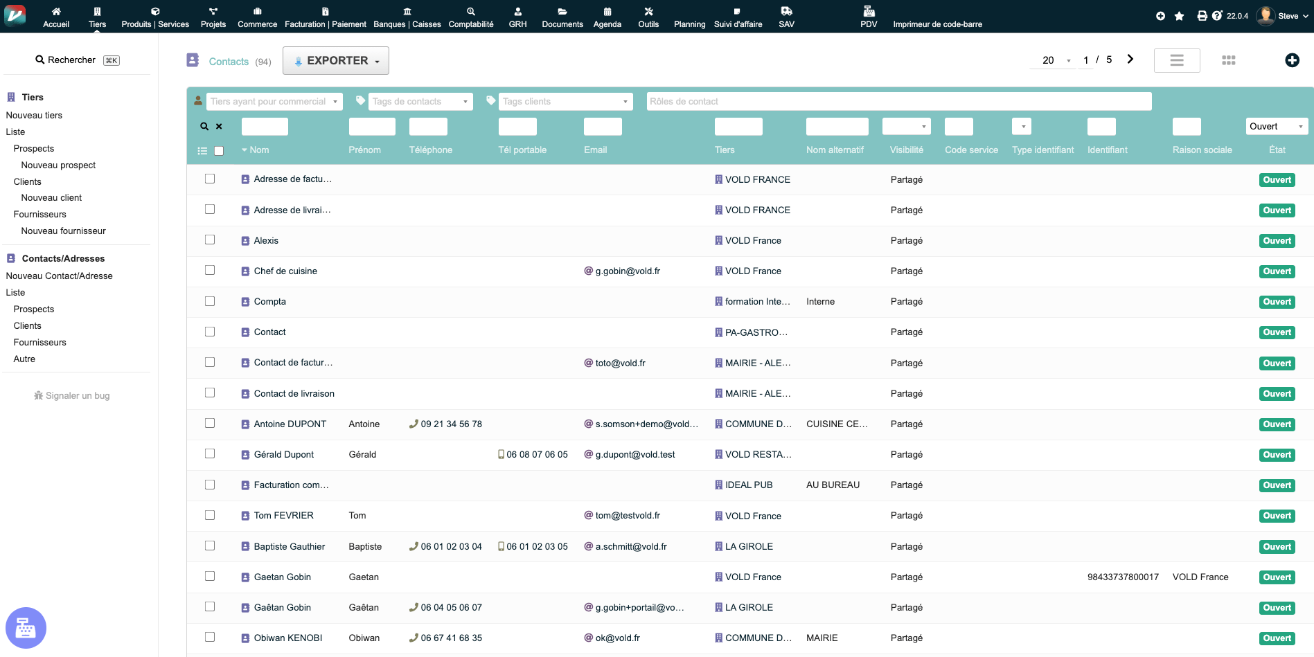The width and height of the screenshot is (1314, 657).
Task: Switch to the grid card view icon
Action: coord(1228,60)
